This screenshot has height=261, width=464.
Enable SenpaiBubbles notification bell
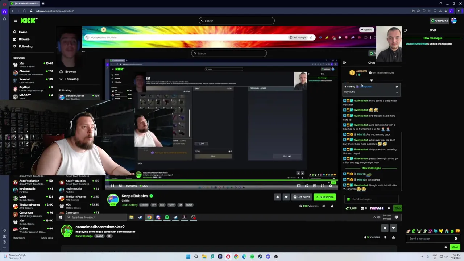[278, 197]
